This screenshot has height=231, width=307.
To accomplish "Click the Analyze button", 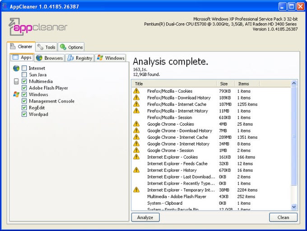I will point(145,217).
